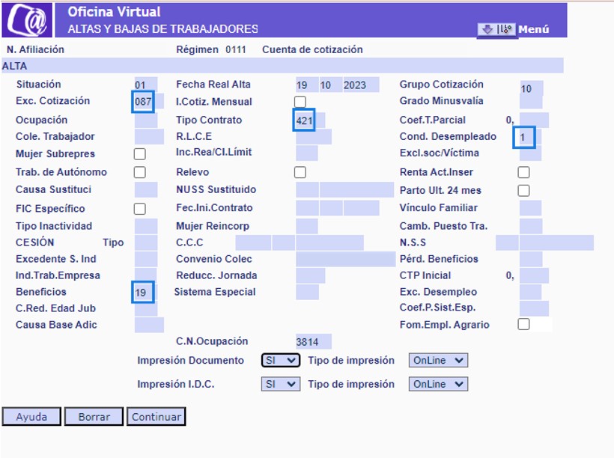Enable the Mujer Subrepres checkbox
Viewport: 614px width, 458px height.
(140, 154)
